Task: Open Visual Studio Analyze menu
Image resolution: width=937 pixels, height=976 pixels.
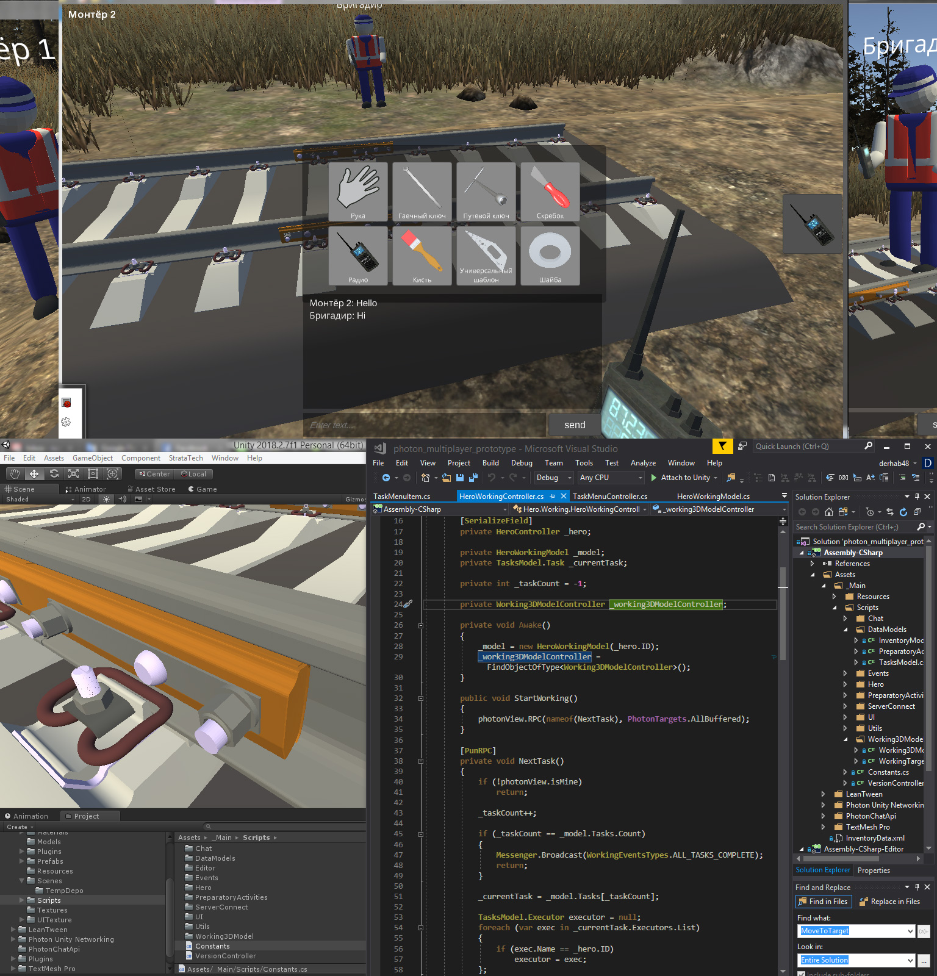Action: pyautogui.click(x=643, y=463)
